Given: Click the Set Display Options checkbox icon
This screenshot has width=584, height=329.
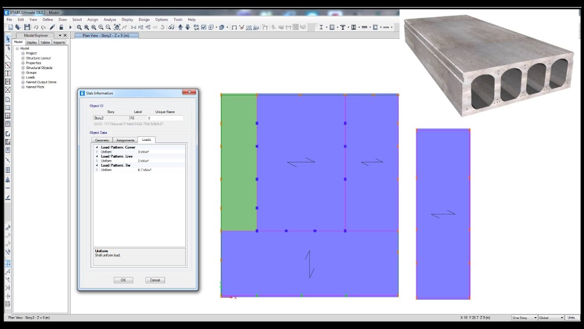Looking at the screenshot, I should 203,27.
